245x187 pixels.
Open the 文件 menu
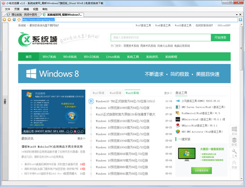7,9
